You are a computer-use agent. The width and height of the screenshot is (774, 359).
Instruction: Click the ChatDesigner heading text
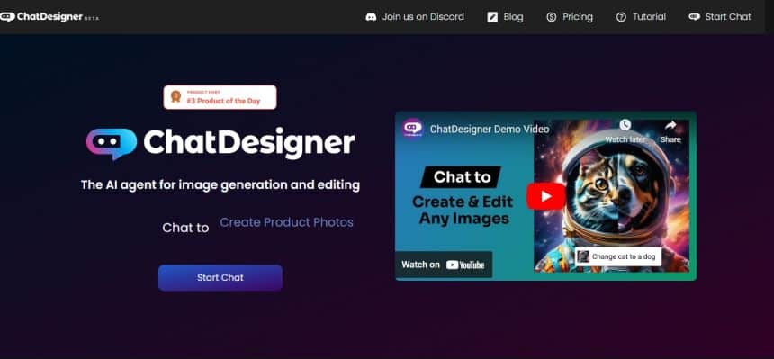click(x=249, y=144)
